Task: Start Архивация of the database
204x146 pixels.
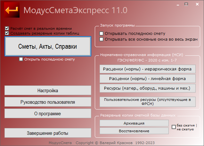Action: 134,123
